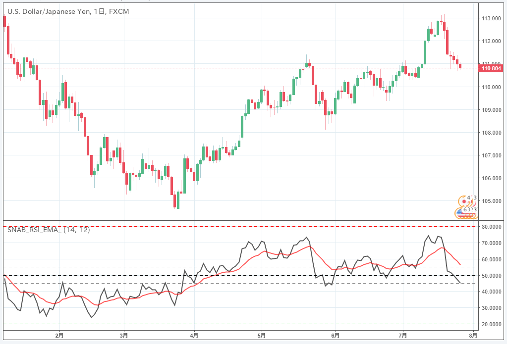Image resolution: width=507 pixels, height=344 pixels.
Task: Click the 107.000 price axis label
Action: [492, 156]
